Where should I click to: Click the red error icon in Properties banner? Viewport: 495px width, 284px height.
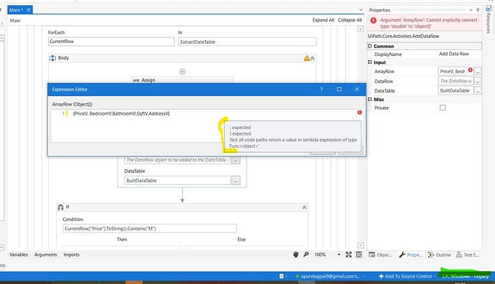tap(374, 21)
